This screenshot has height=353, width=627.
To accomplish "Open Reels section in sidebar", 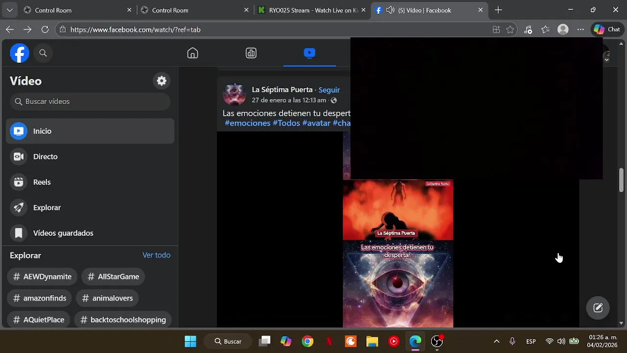I will 90,182.
